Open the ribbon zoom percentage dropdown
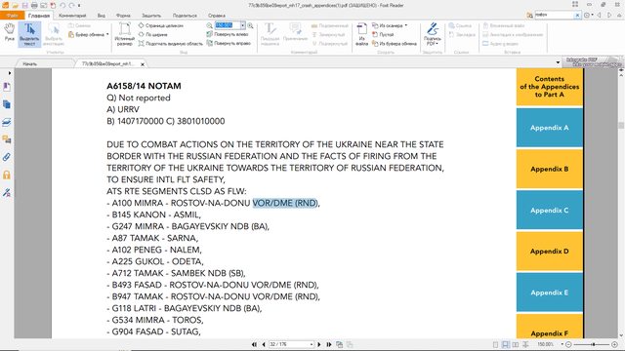The height and width of the screenshot is (351, 625). click(x=242, y=25)
